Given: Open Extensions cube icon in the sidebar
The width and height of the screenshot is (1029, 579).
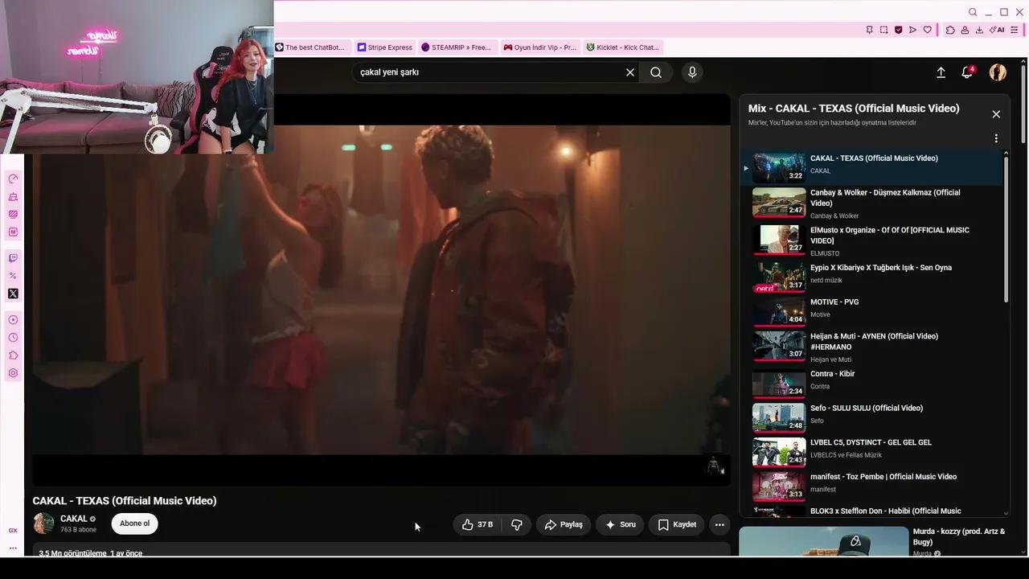Looking at the screenshot, I should point(13,355).
